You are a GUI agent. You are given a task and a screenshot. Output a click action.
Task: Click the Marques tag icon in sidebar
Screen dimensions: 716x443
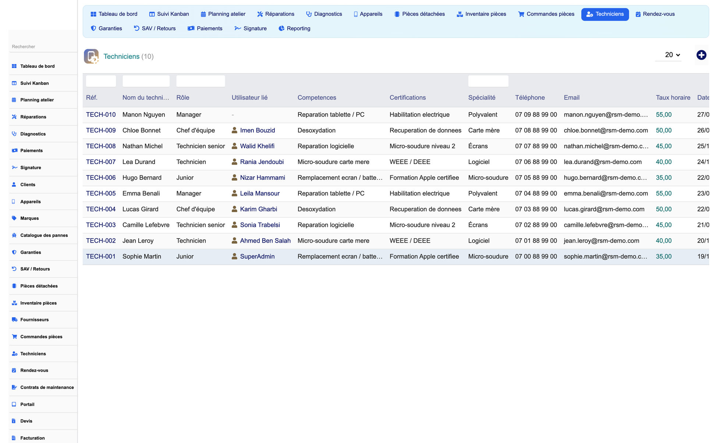(14, 218)
